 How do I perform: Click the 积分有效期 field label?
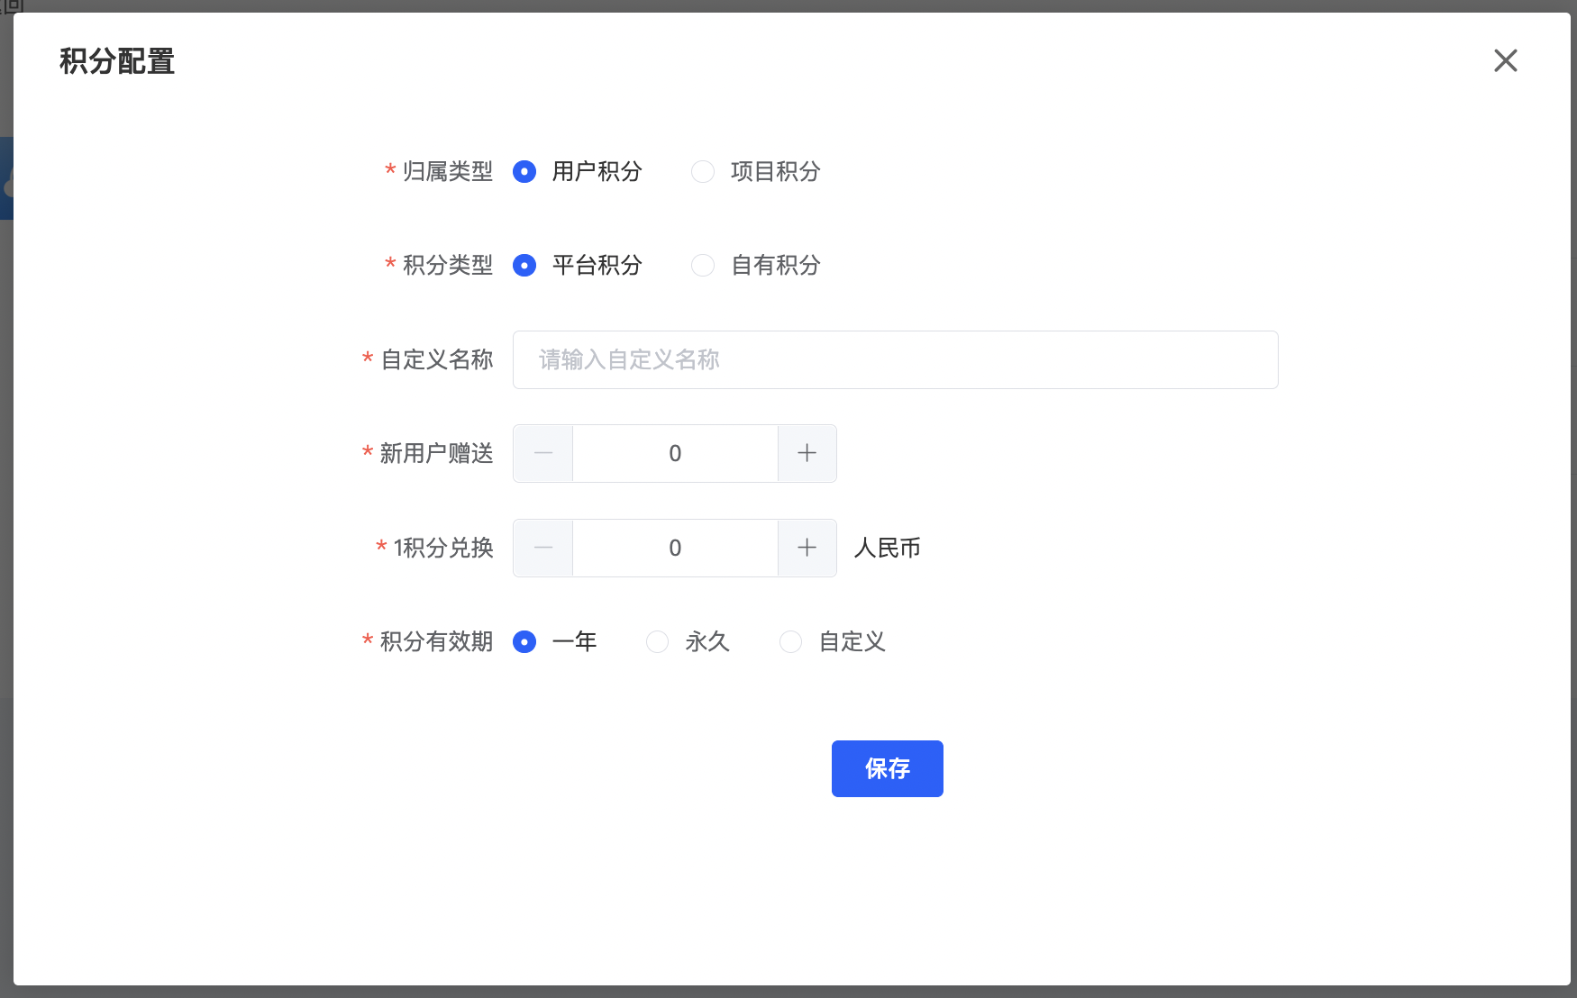[x=436, y=641]
